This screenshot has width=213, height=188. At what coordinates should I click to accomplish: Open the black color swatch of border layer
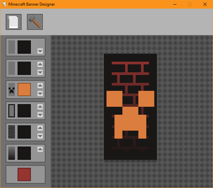pyautogui.click(x=24, y=111)
